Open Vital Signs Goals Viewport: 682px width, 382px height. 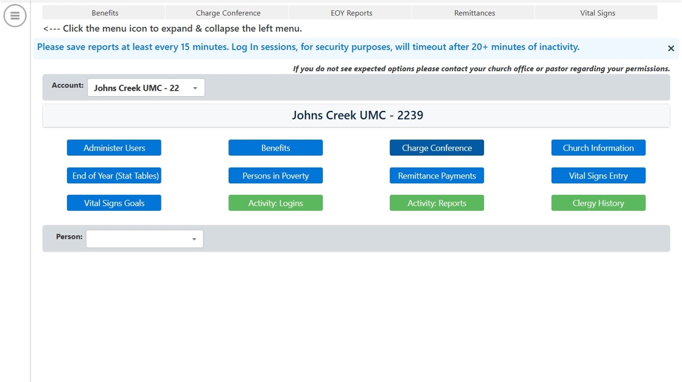tap(114, 203)
